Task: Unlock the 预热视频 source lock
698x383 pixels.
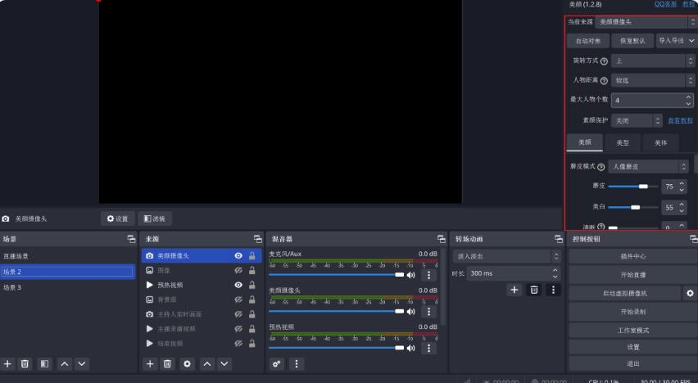Action: point(252,286)
